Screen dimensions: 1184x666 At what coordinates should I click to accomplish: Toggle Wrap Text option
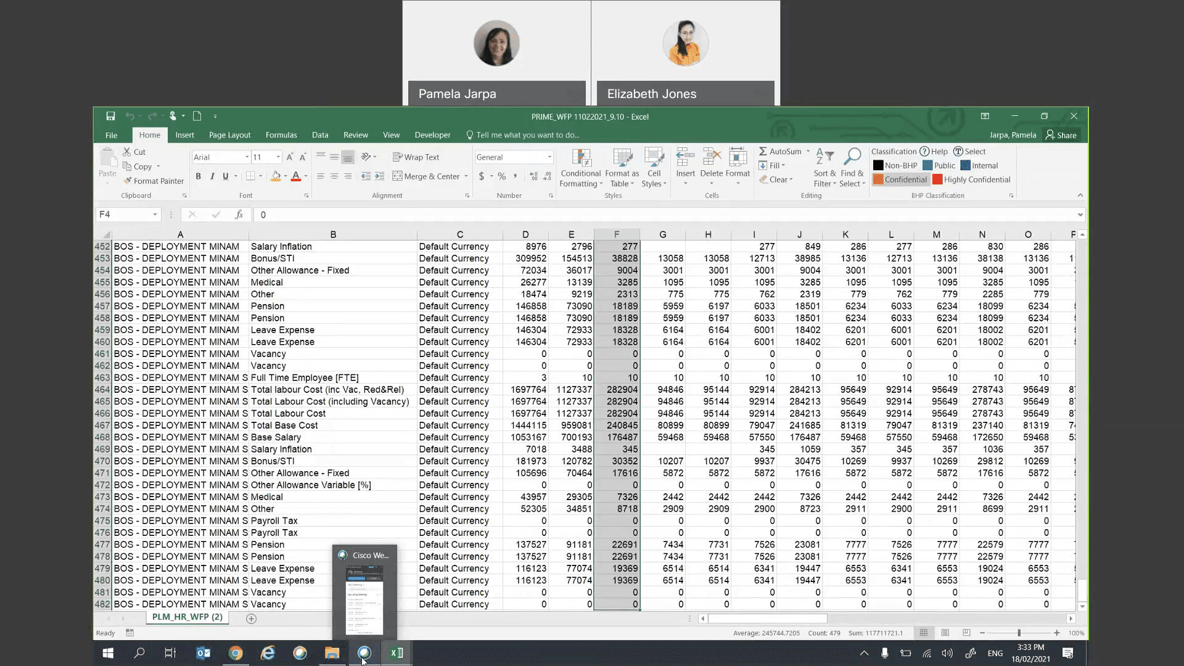[x=416, y=157]
